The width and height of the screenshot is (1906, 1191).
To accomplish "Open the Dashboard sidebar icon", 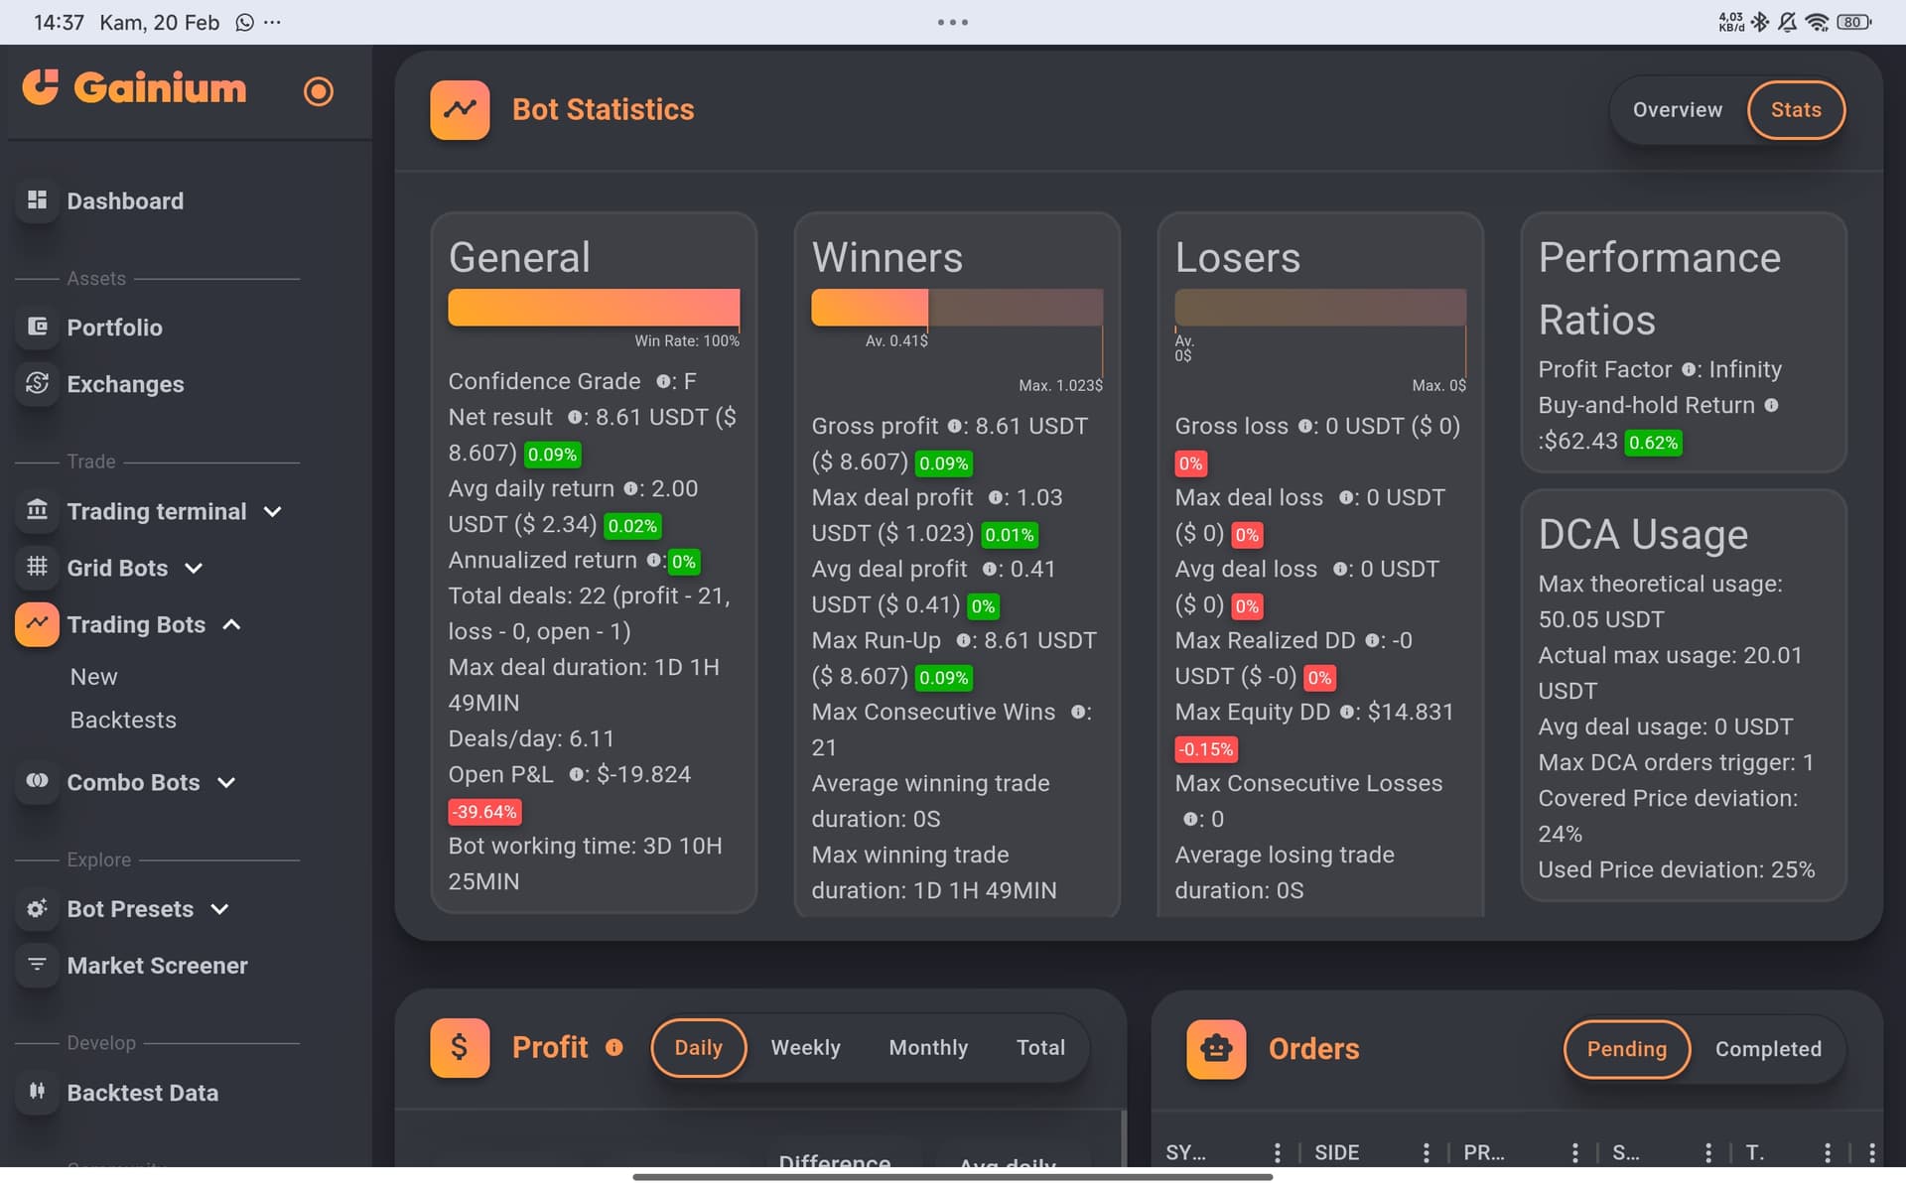I will tap(37, 200).
